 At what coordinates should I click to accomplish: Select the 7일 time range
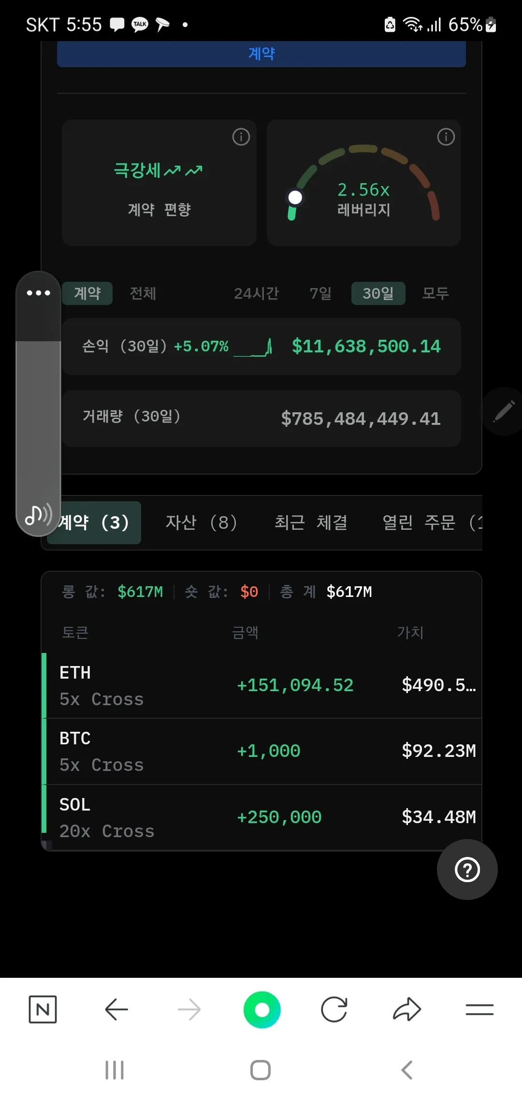(x=320, y=293)
